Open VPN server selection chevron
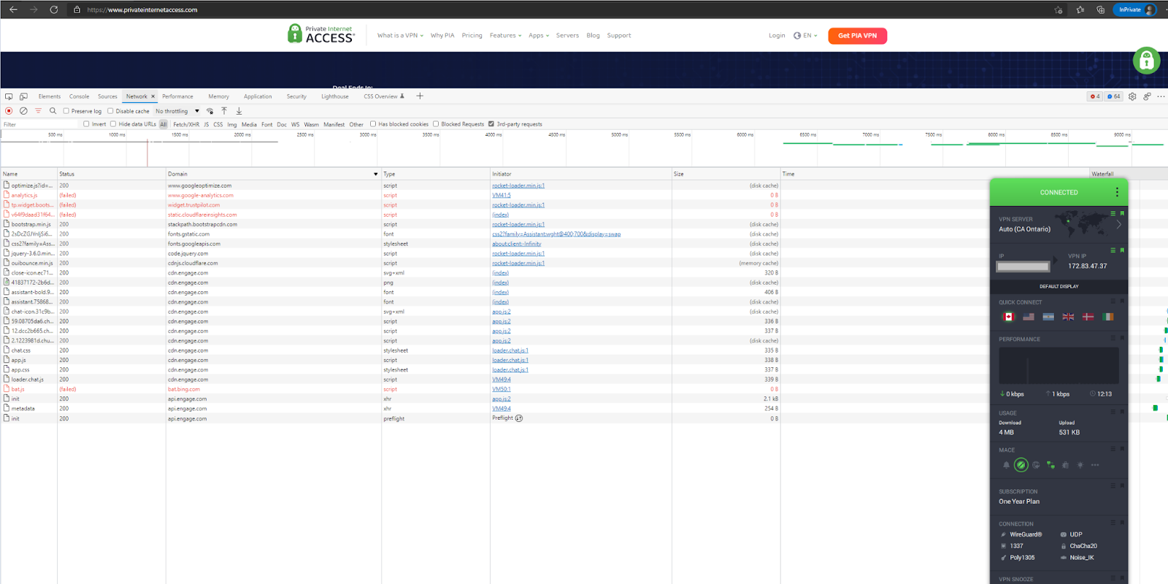Screen dimensions: 1168x584 (1118, 224)
